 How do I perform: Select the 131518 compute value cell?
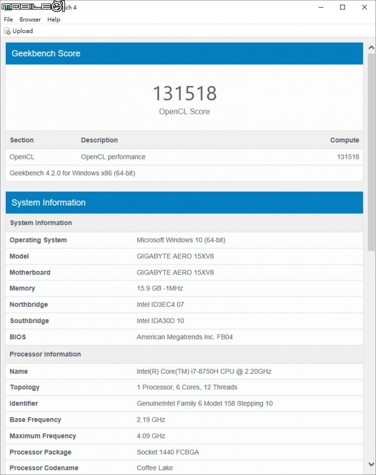click(348, 157)
